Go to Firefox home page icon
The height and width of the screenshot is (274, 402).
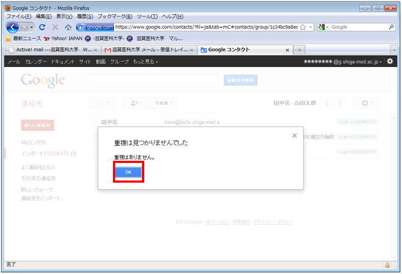tap(68, 27)
